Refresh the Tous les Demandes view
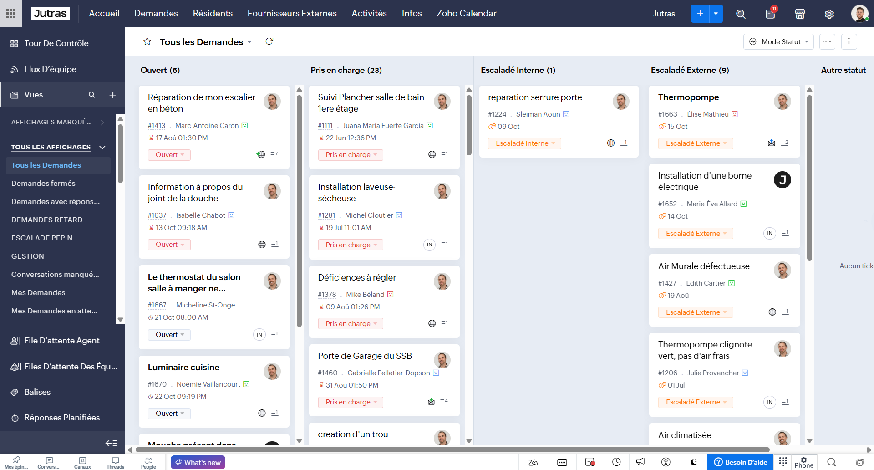 (269, 41)
